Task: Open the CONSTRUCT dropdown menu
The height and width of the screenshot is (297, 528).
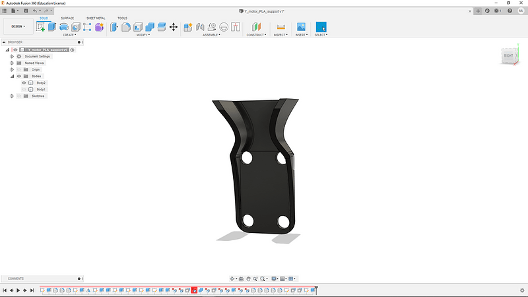Action: coord(256,35)
